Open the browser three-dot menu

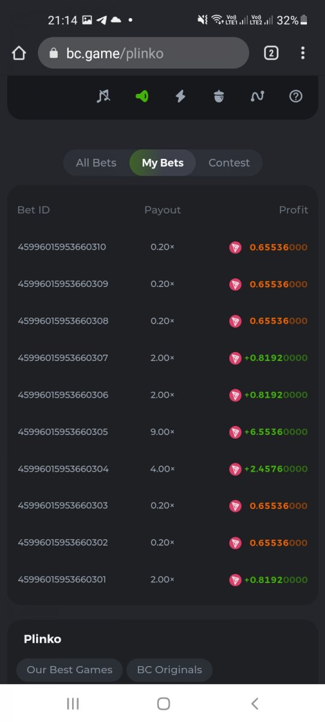tap(303, 53)
